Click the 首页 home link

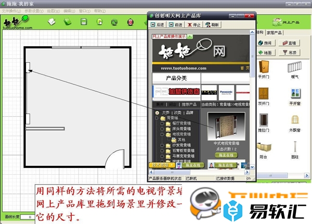245,68
